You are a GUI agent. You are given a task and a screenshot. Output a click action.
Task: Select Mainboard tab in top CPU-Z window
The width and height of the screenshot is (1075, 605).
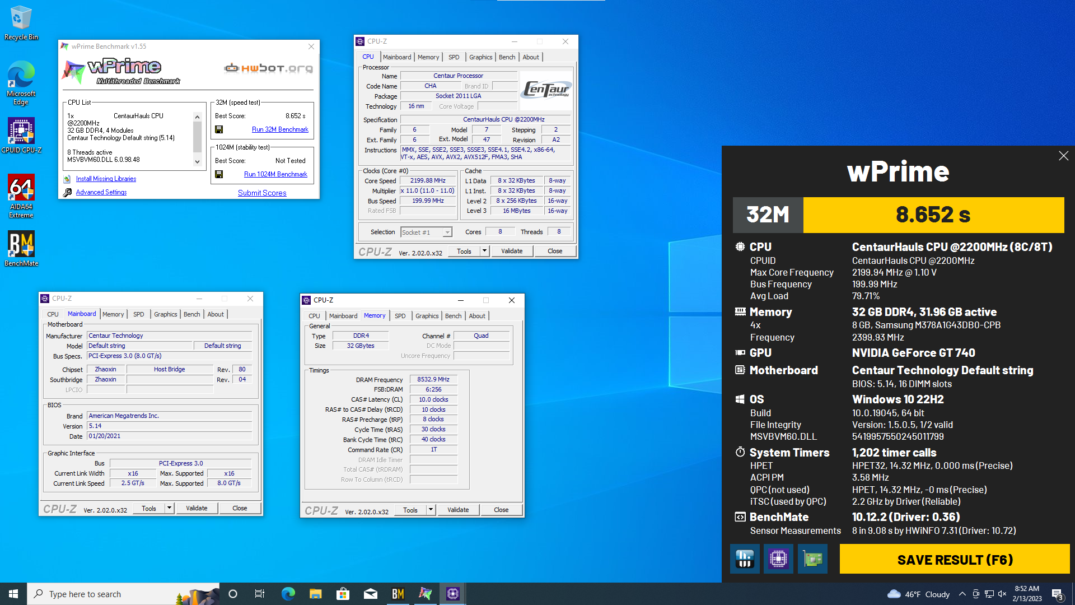pyautogui.click(x=397, y=57)
